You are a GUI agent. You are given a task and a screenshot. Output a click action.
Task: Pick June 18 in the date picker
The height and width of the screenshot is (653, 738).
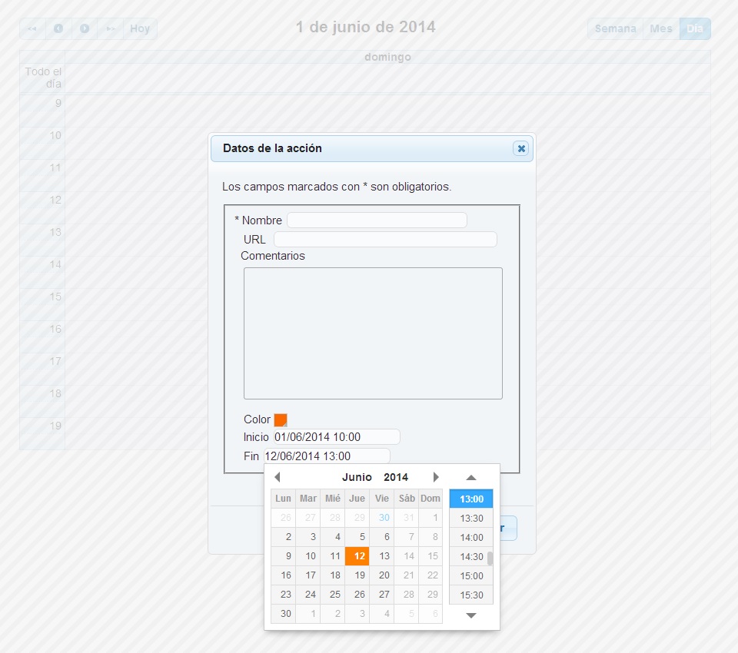click(x=333, y=575)
